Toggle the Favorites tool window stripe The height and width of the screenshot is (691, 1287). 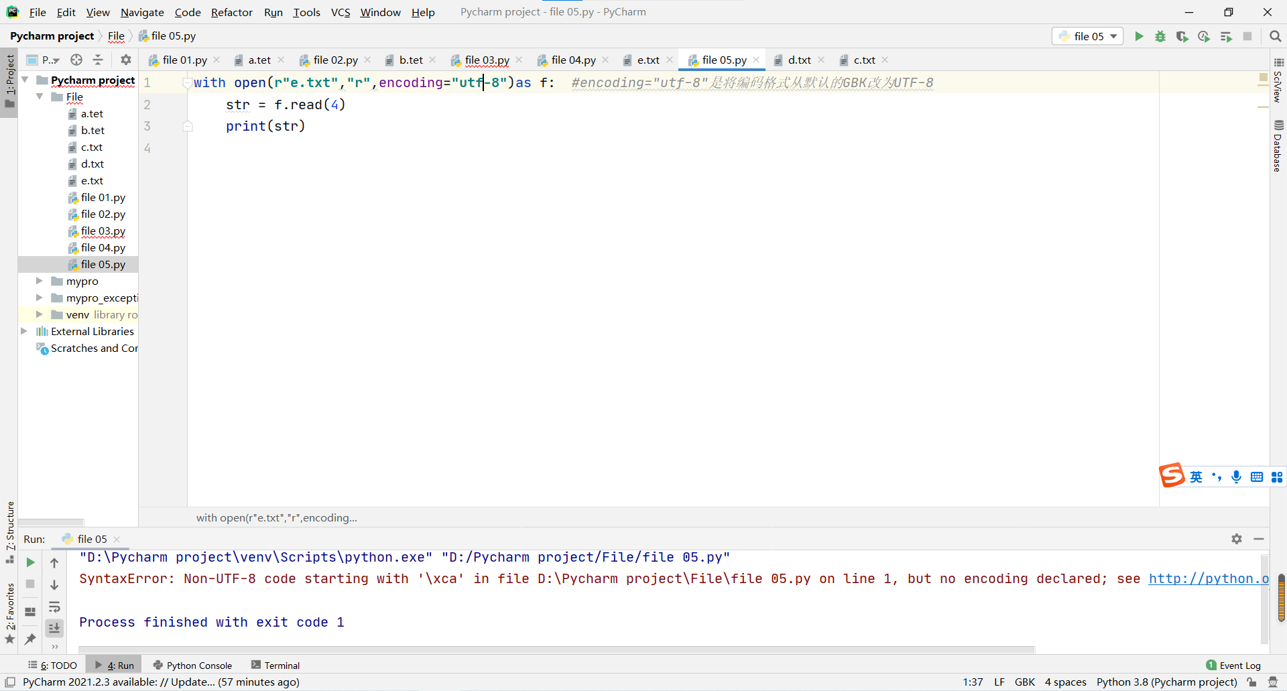[9, 614]
